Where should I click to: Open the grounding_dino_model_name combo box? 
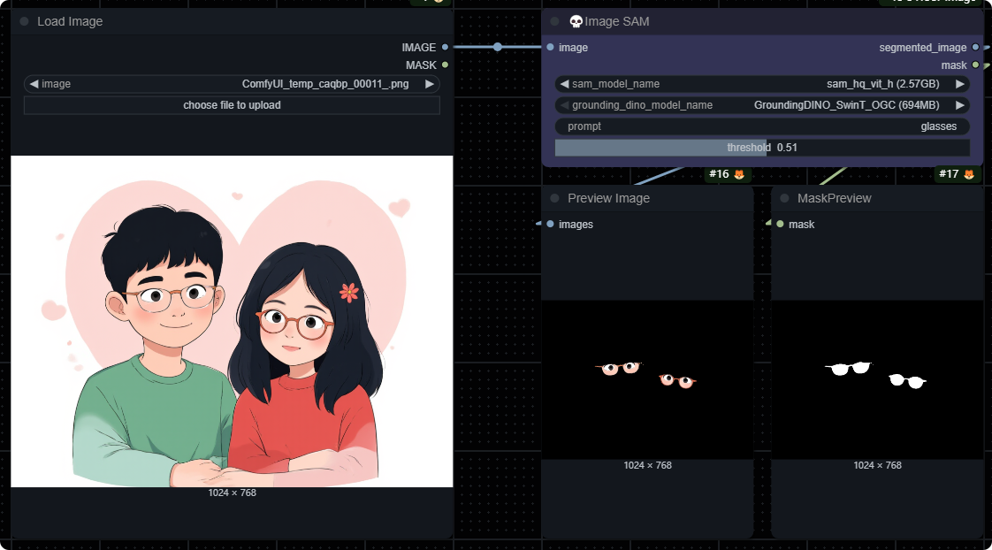click(762, 105)
